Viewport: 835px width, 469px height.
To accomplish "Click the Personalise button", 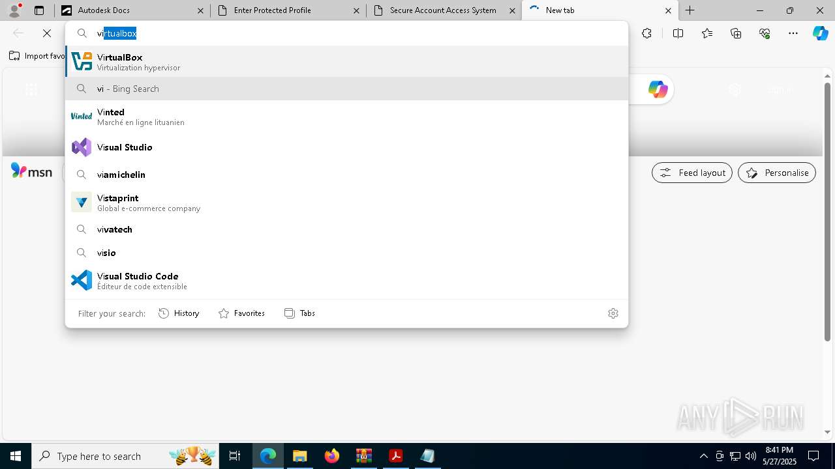I will 777,173.
